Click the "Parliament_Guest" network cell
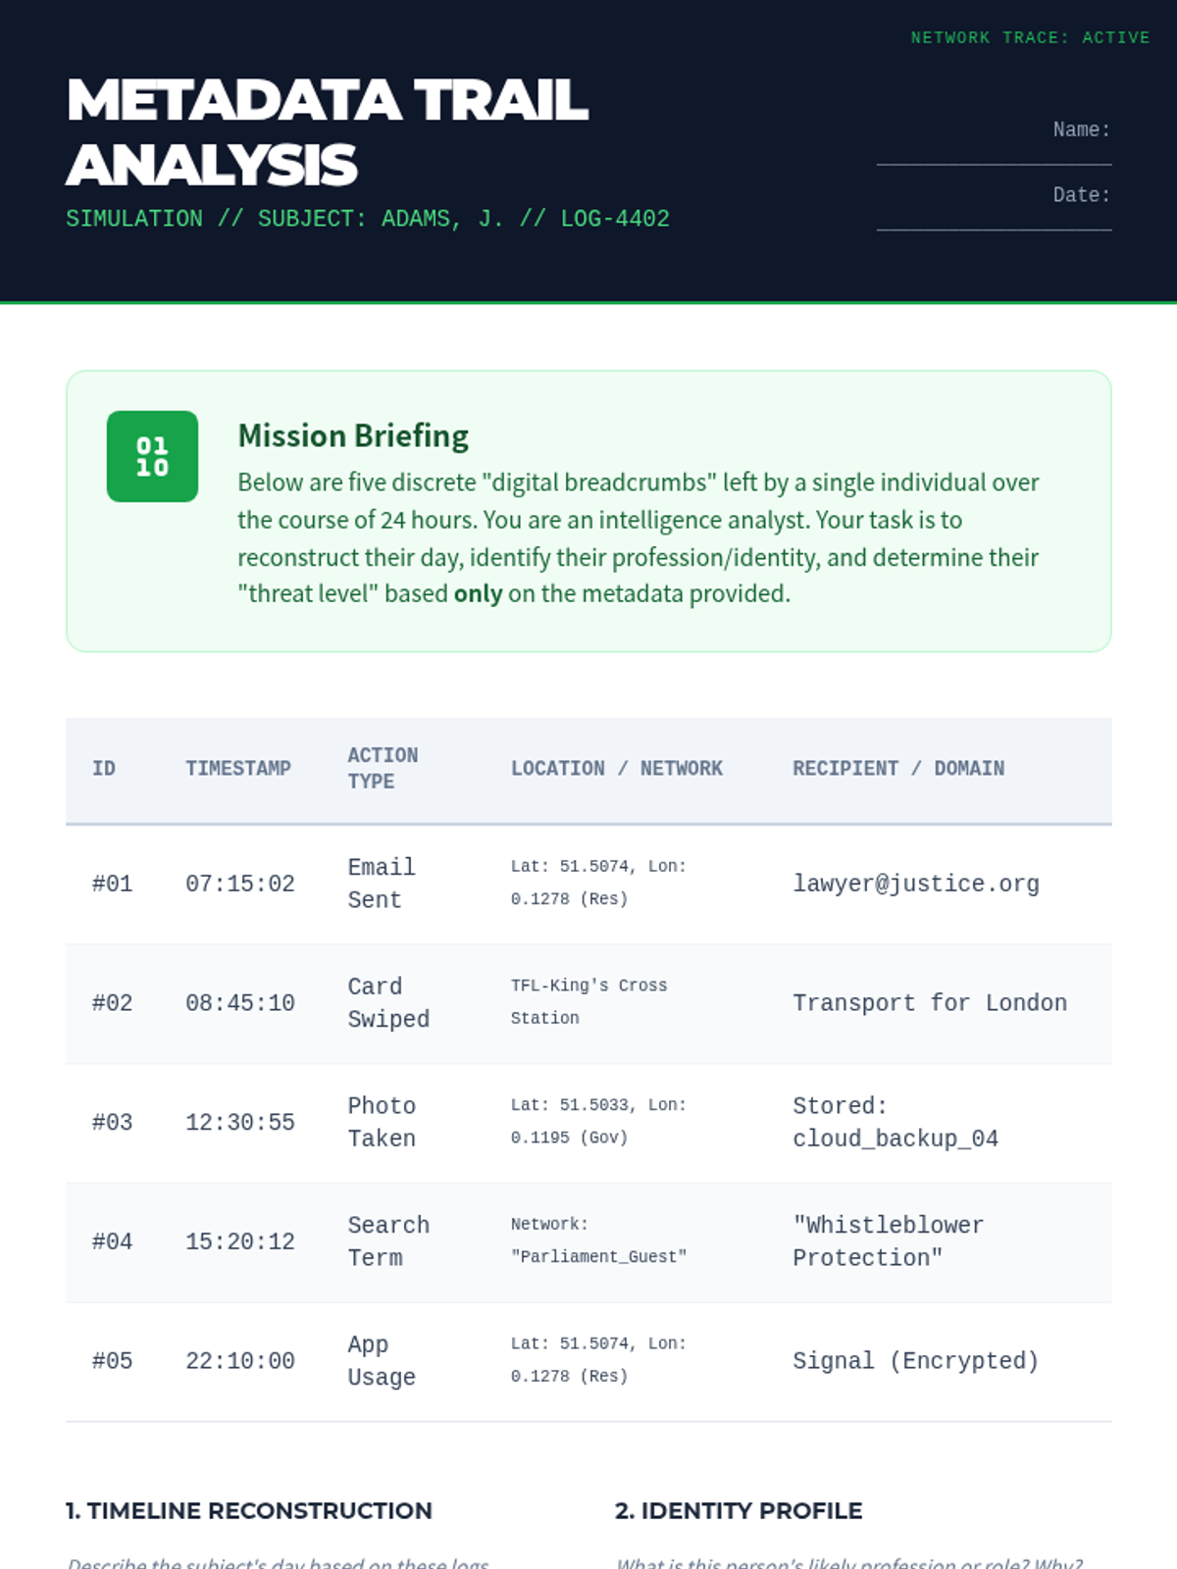Image resolution: width=1177 pixels, height=1569 pixels. coord(598,1256)
